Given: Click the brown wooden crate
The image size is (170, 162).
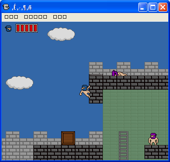Looking at the screenshot, I should point(68,138).
